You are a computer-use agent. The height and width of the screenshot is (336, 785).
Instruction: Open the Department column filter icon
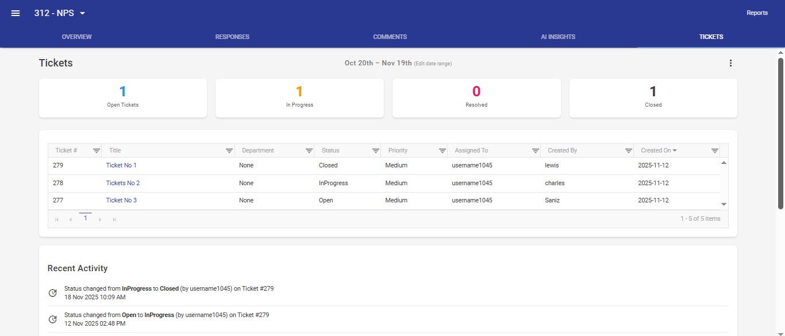(309, 151)
